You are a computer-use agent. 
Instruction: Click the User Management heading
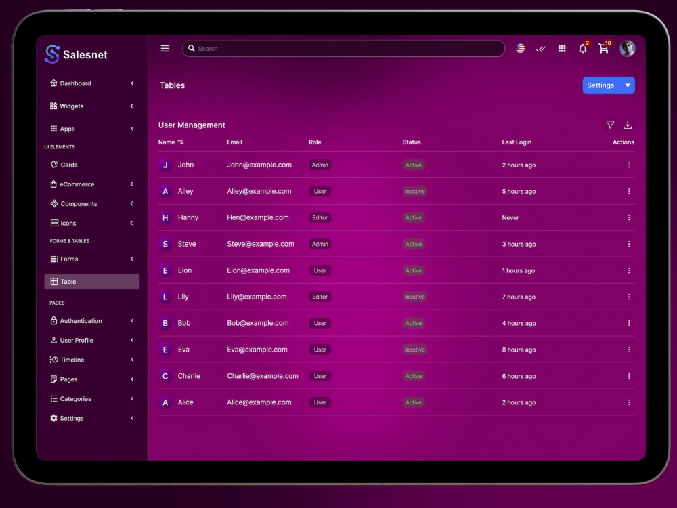(x=192, y=125)
